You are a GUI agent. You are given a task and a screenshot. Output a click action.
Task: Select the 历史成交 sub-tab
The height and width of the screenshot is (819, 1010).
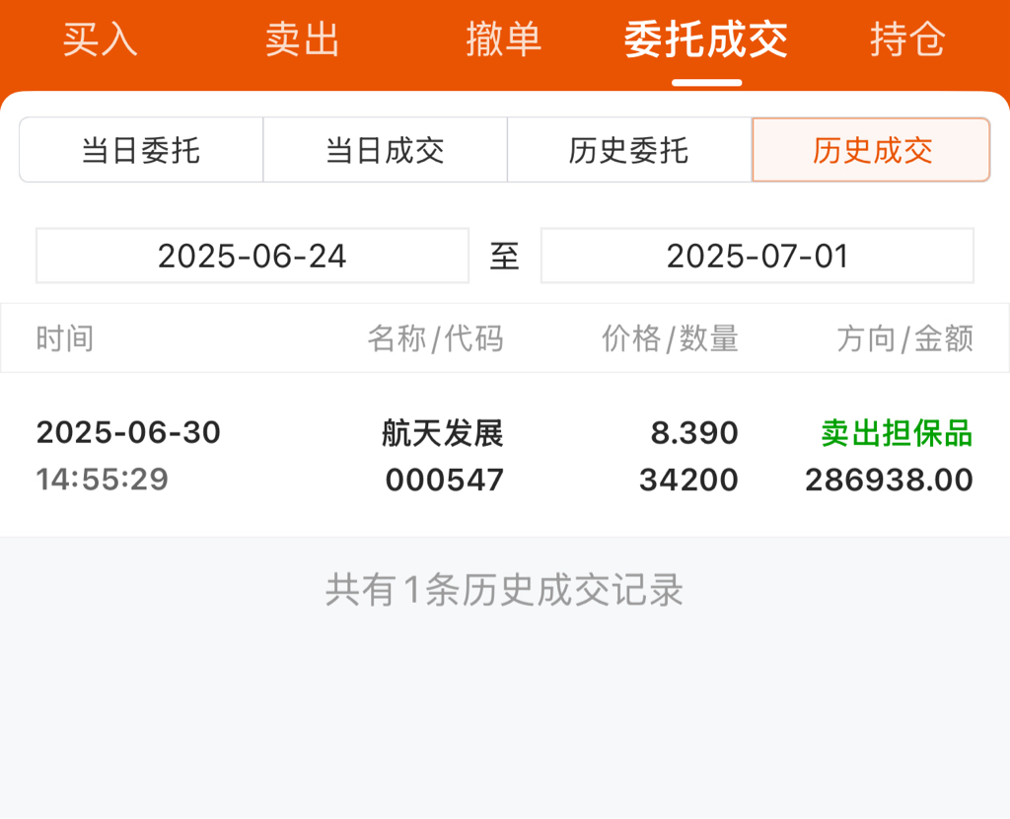[x=872, y=150]
